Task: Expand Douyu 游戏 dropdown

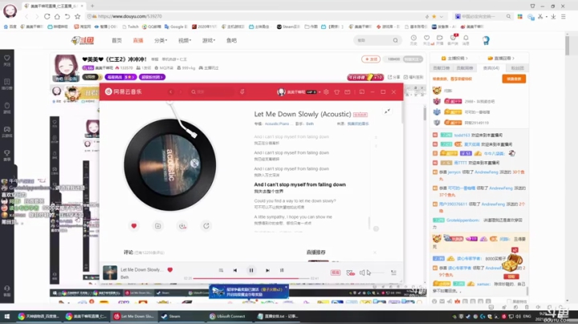Action: pos(209,40)
